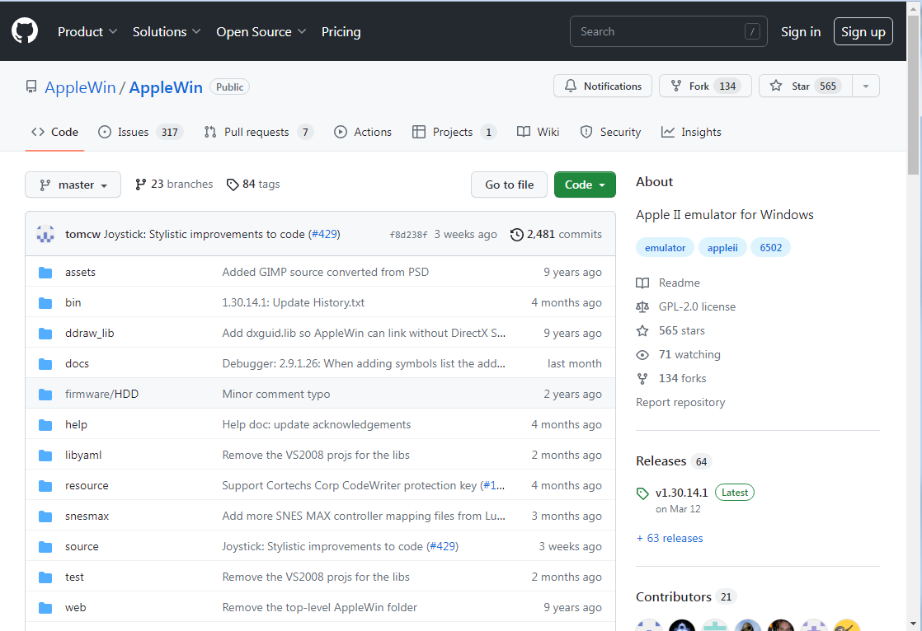
Task: Star the AppleWin repository
Action: 805,86
